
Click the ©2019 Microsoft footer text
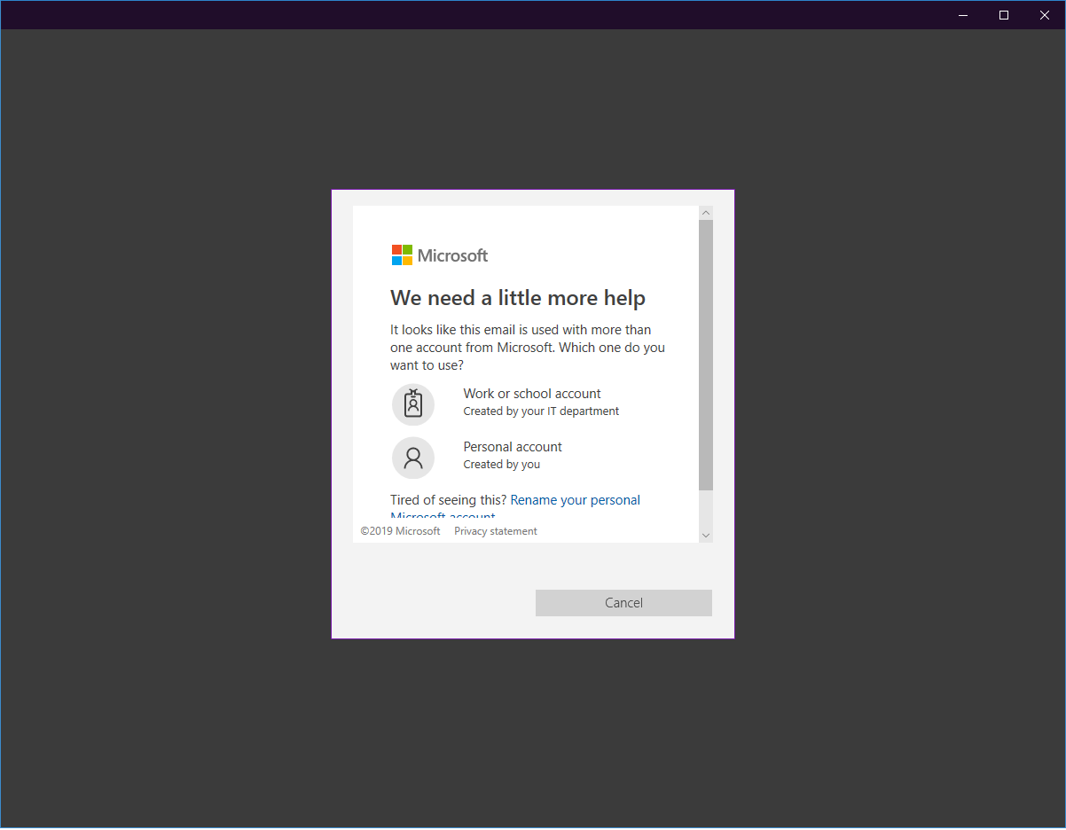pos(400,531)
